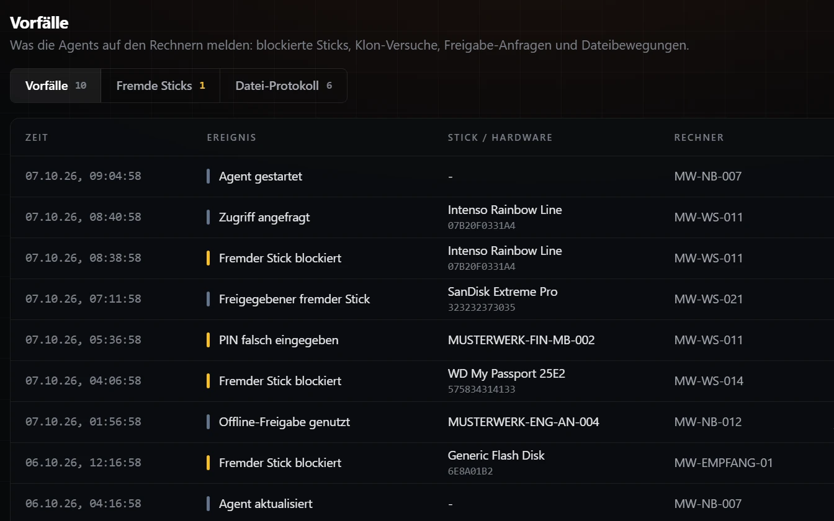Select the 'Agent aktualisiert' event

click(x=266, y=504)
